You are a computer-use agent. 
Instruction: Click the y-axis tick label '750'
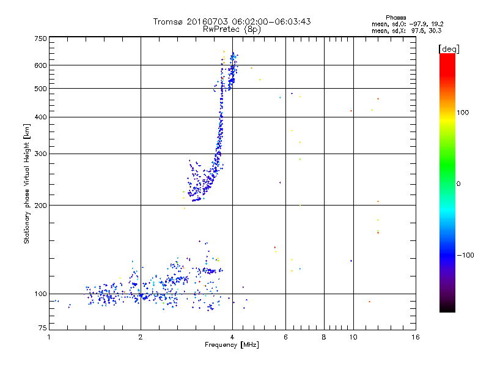(x=40, y=39)
